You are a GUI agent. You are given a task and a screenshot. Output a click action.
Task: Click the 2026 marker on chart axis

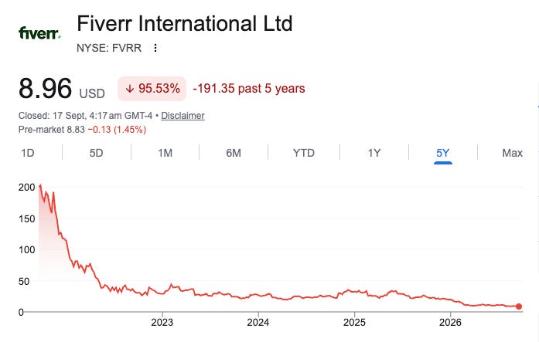[x=450, y=323]
